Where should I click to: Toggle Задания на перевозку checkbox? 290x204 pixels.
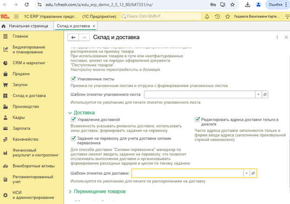pos(73,138)
